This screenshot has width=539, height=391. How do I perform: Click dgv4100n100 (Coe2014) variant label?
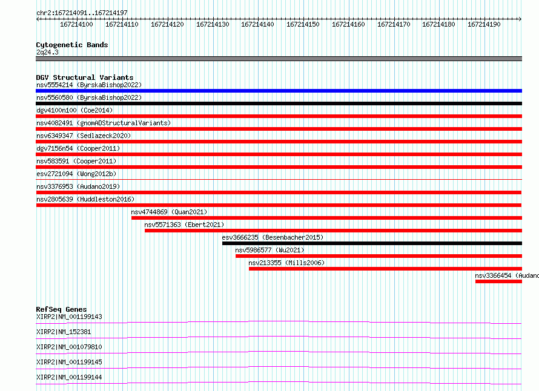point(74,110)
